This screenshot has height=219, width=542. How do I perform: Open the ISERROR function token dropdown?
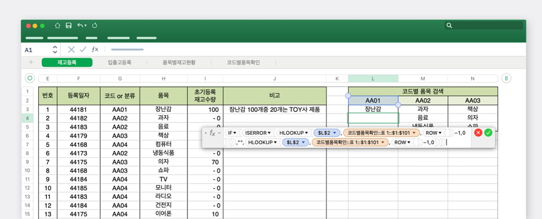tap(269, 133)
